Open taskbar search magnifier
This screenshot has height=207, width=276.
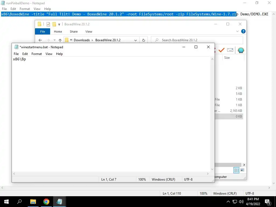click(x=19, y=202)
